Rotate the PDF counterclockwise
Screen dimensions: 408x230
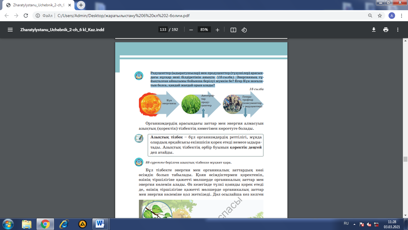click(244, 30)
